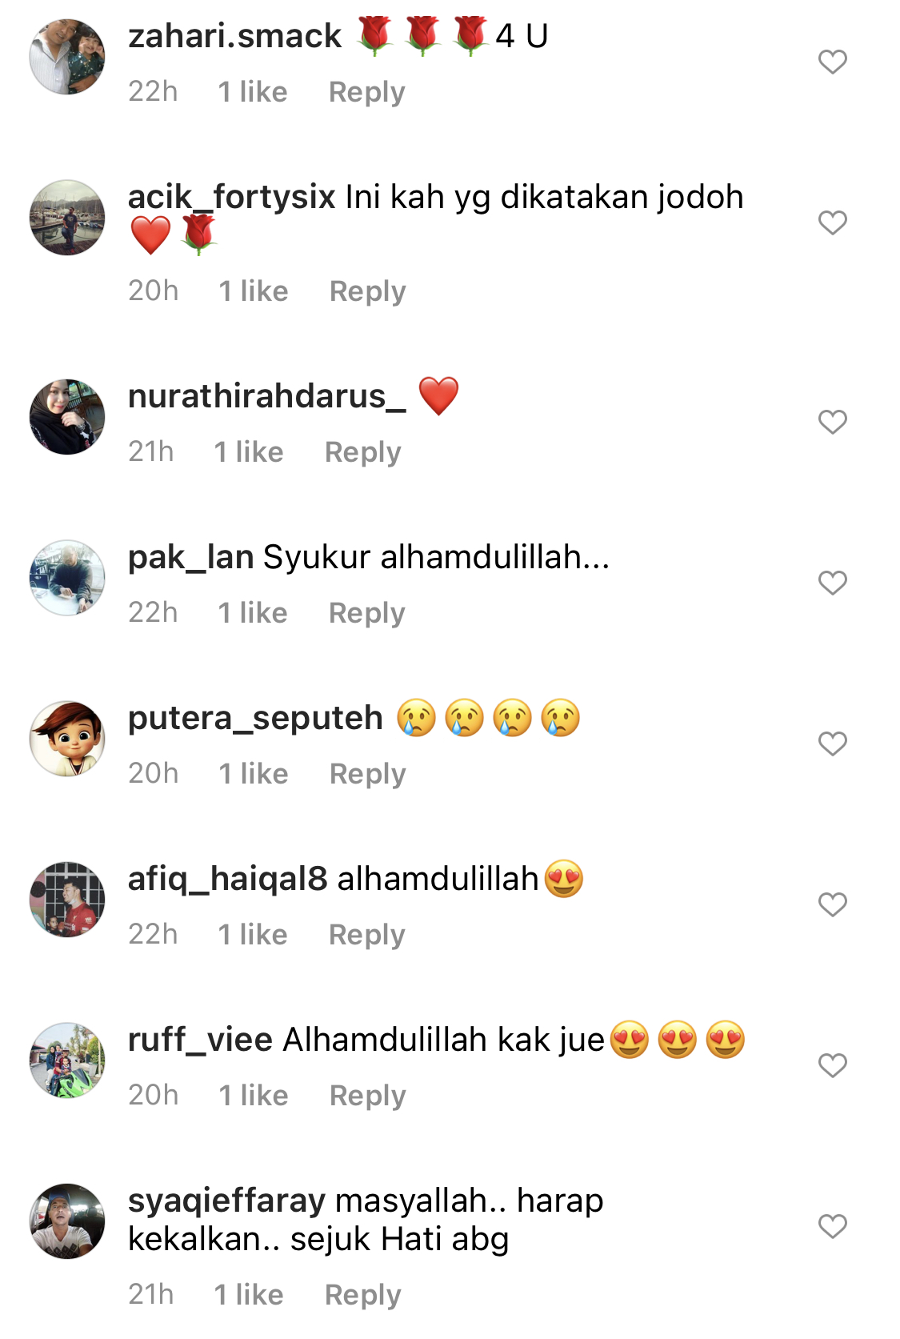Image resolution: width=900 pixels, height=1339 pixels.
Task: View the 1 like on putera_seputeh's comment
Action: [x=254, y=774]
